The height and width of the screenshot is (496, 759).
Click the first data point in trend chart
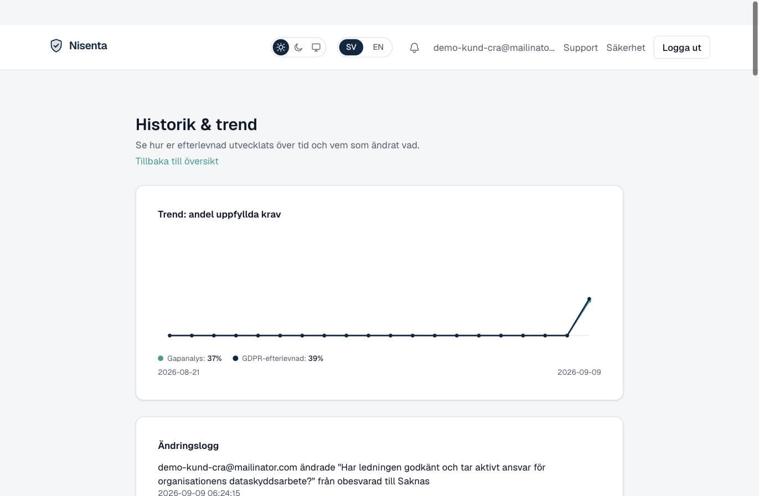[170, 335]
